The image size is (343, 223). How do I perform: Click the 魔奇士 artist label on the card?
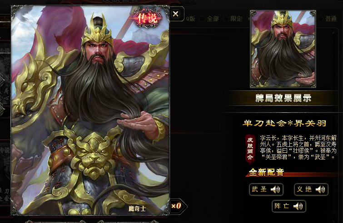pyautogui.click(x=137, y=209)
